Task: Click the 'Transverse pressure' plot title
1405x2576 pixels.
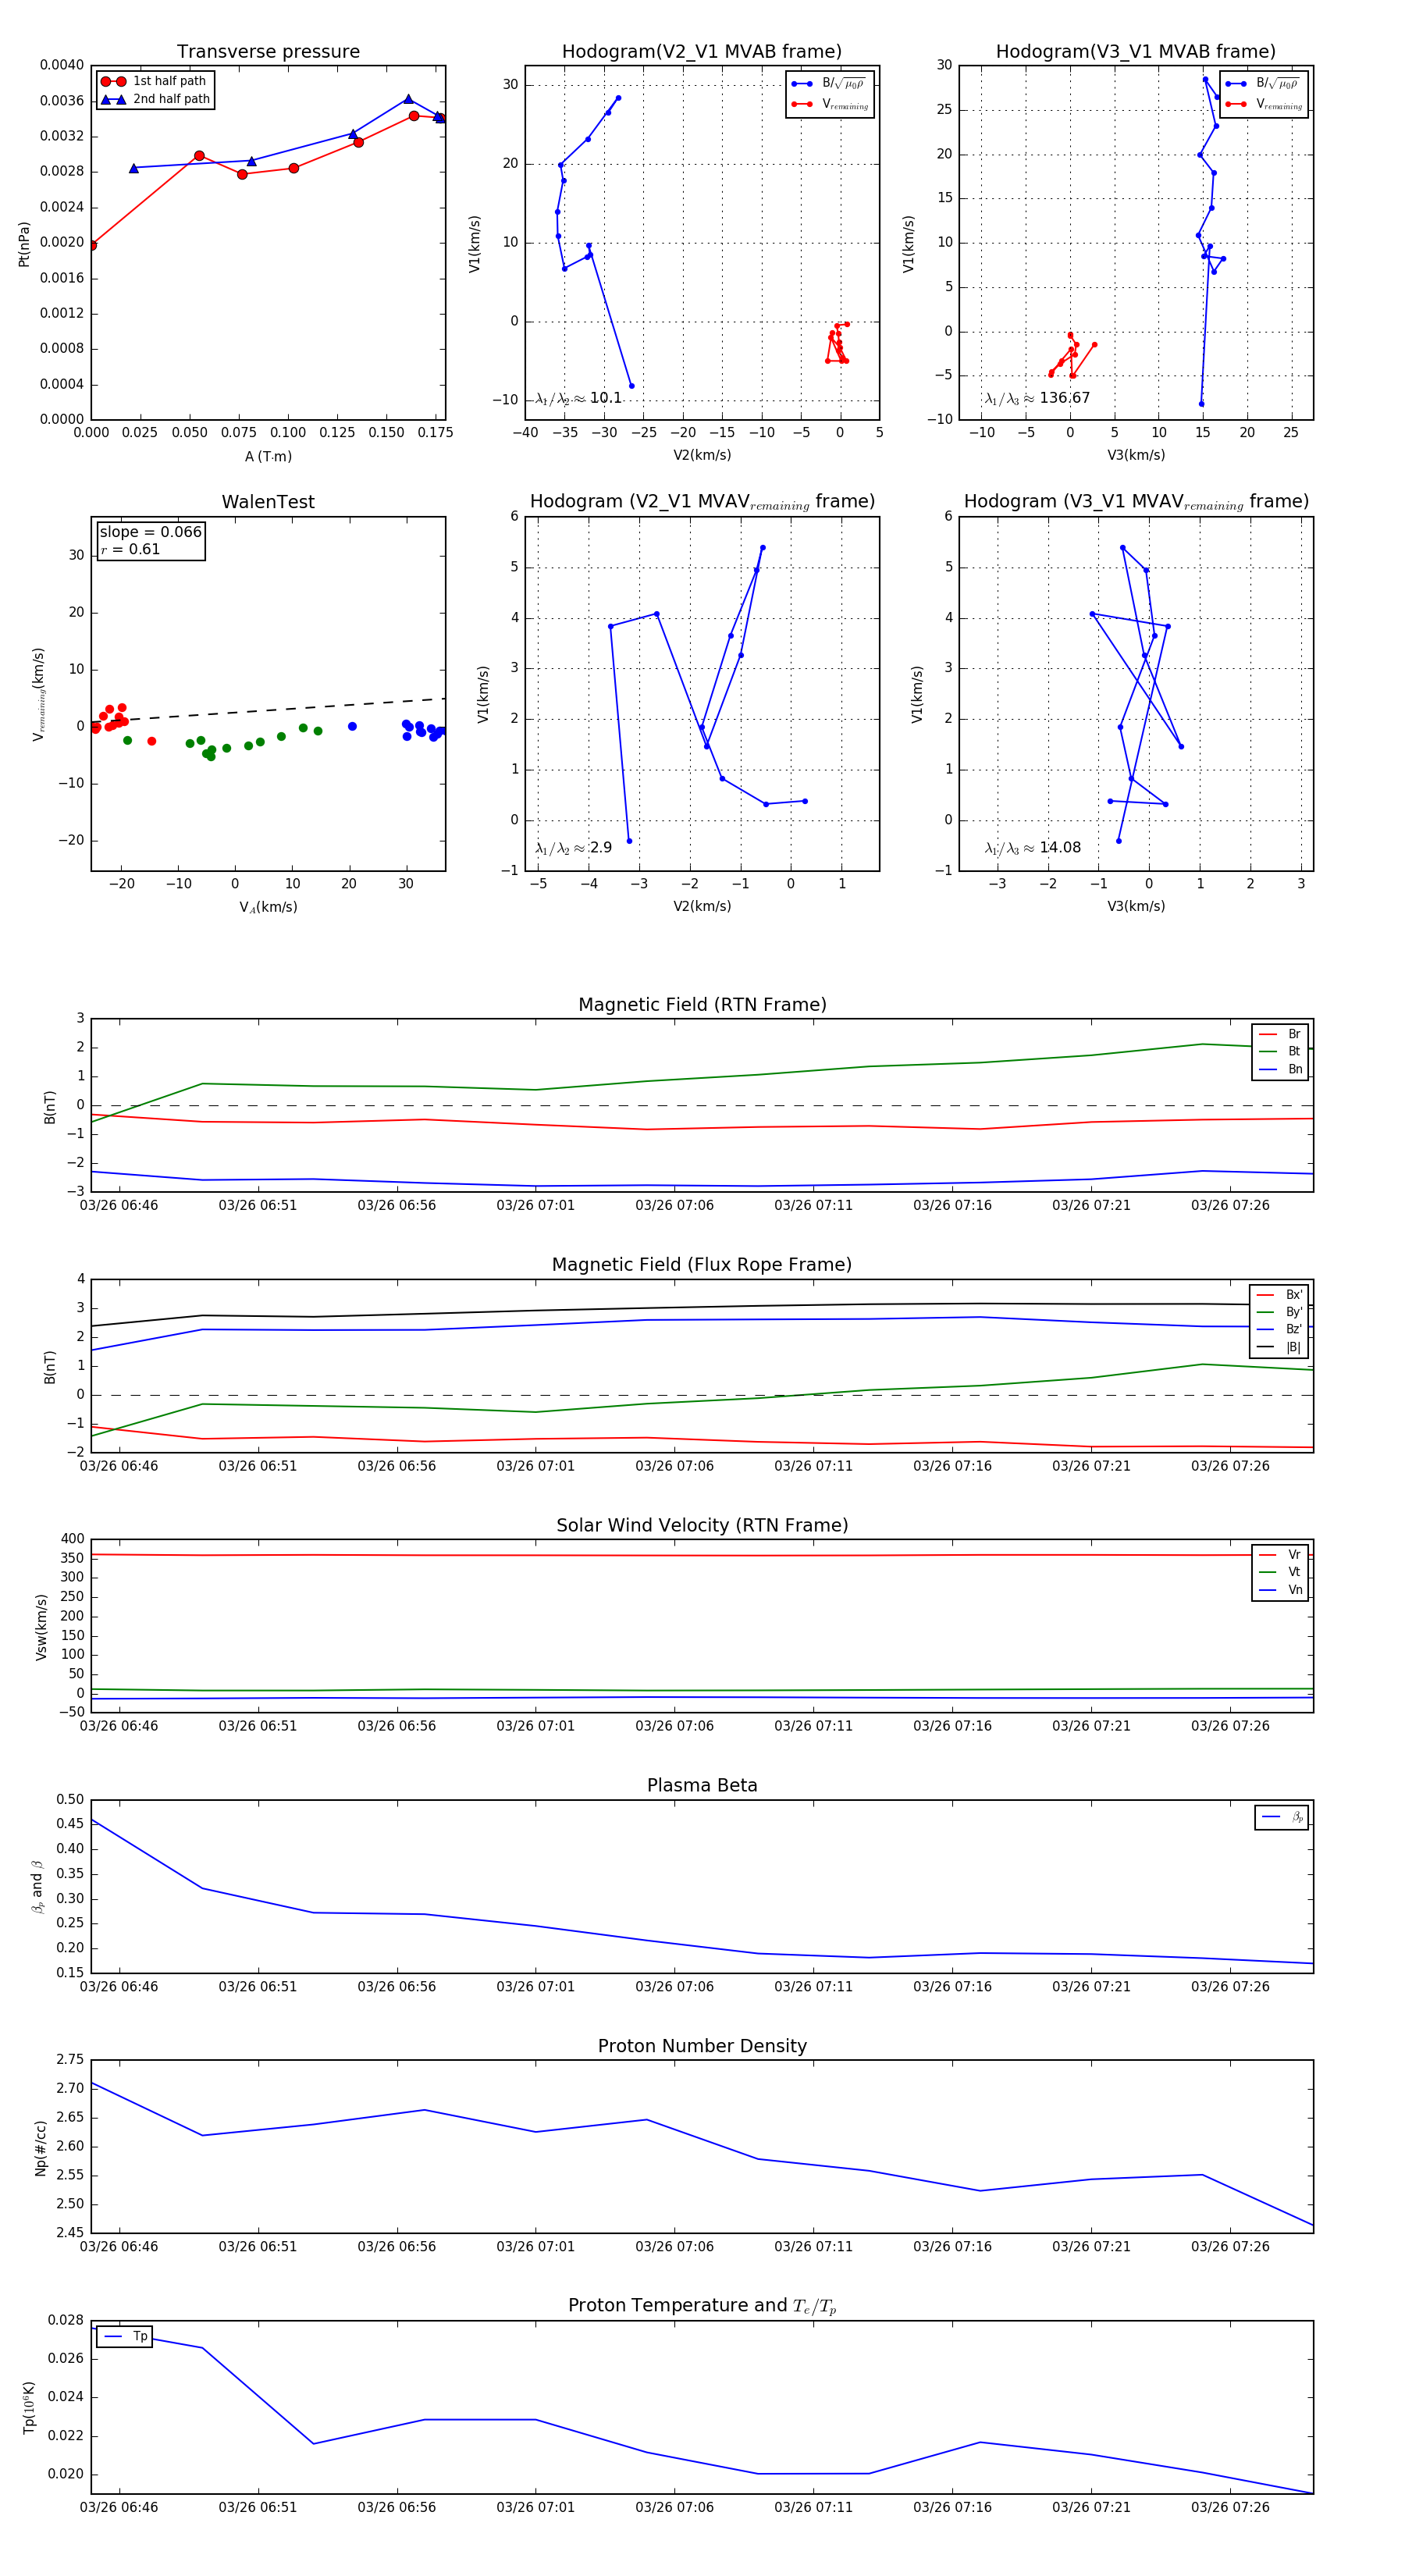Action: [268, 52]
